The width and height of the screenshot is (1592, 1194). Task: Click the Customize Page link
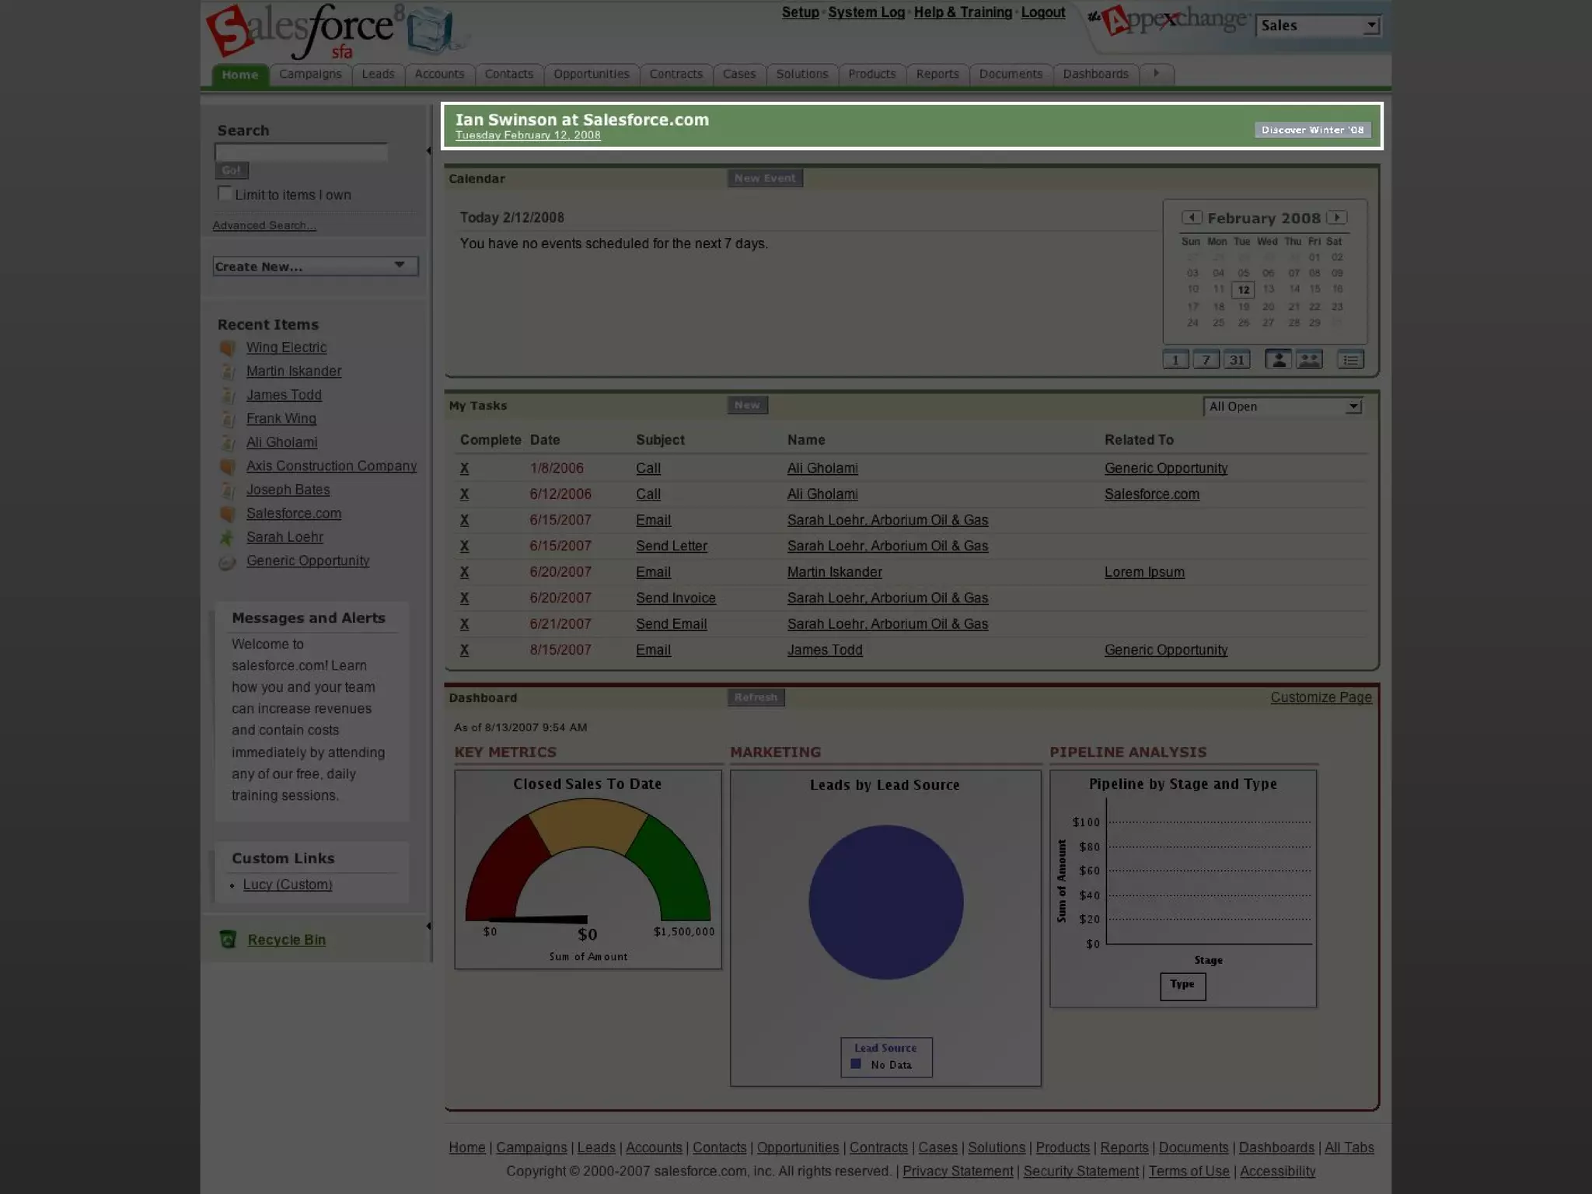coord(1321,697)
